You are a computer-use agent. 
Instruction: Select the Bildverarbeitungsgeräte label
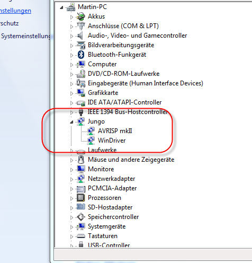121,45
